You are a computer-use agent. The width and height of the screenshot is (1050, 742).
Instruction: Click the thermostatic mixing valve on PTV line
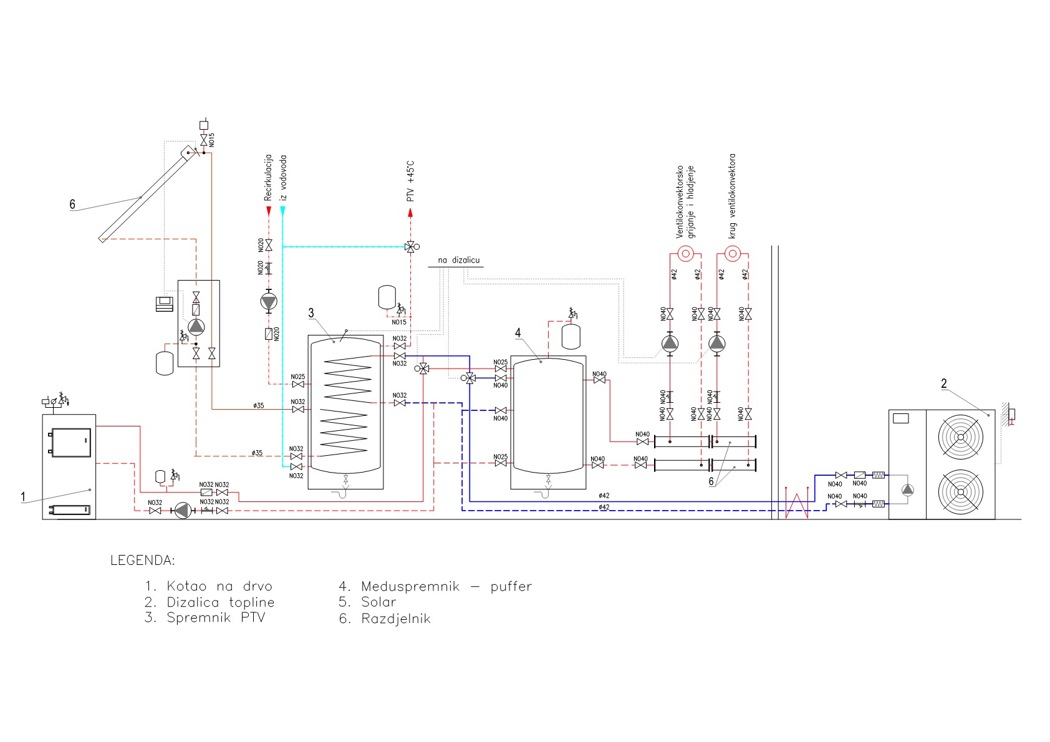click(412, 247)
